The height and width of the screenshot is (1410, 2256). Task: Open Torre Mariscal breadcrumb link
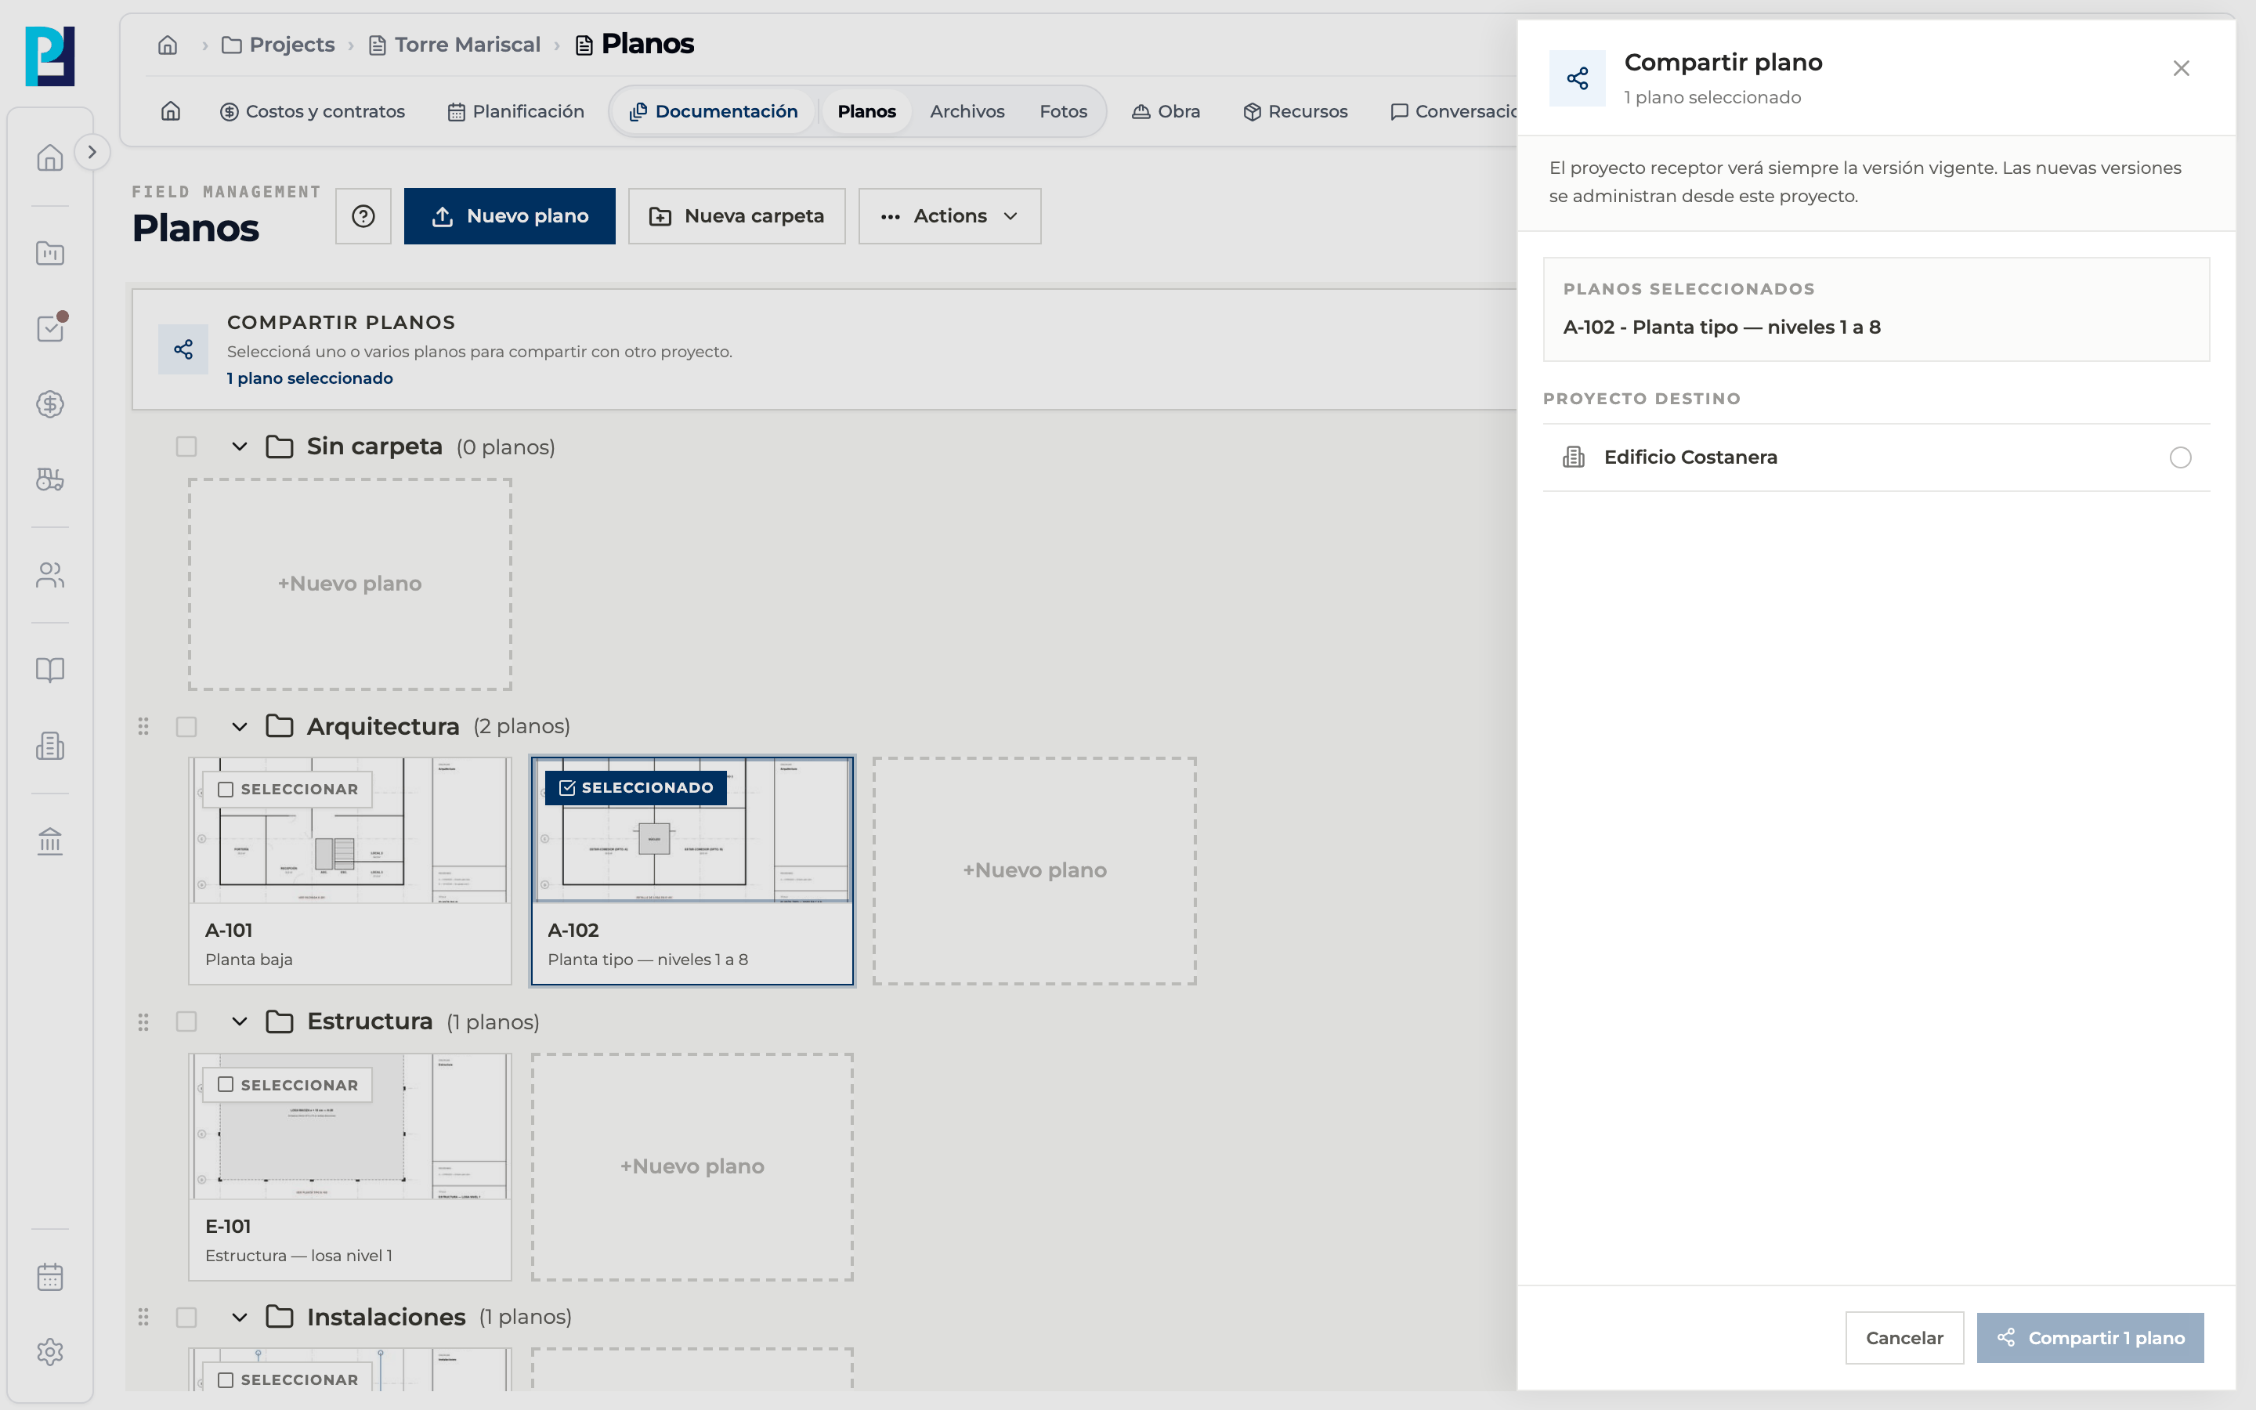pos(455,45)
